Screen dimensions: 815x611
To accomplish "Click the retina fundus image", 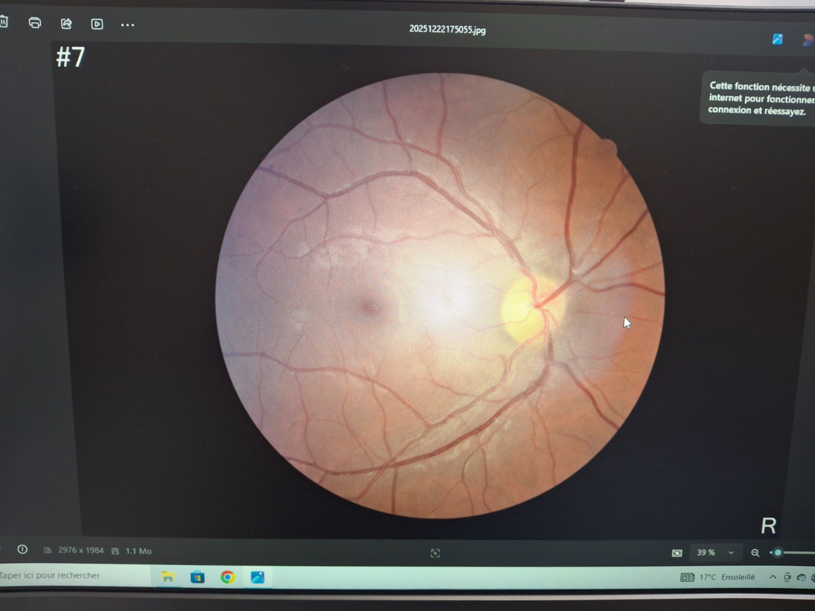I will pyautogui.click(x=440, y=296).
